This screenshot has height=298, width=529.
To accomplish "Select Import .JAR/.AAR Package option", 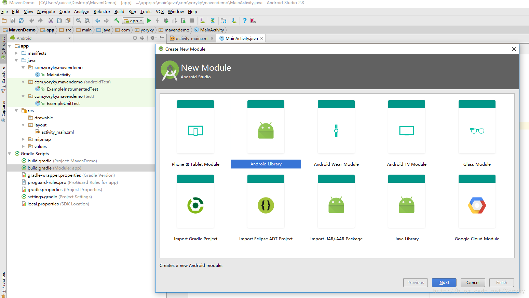I will point(336,206).
